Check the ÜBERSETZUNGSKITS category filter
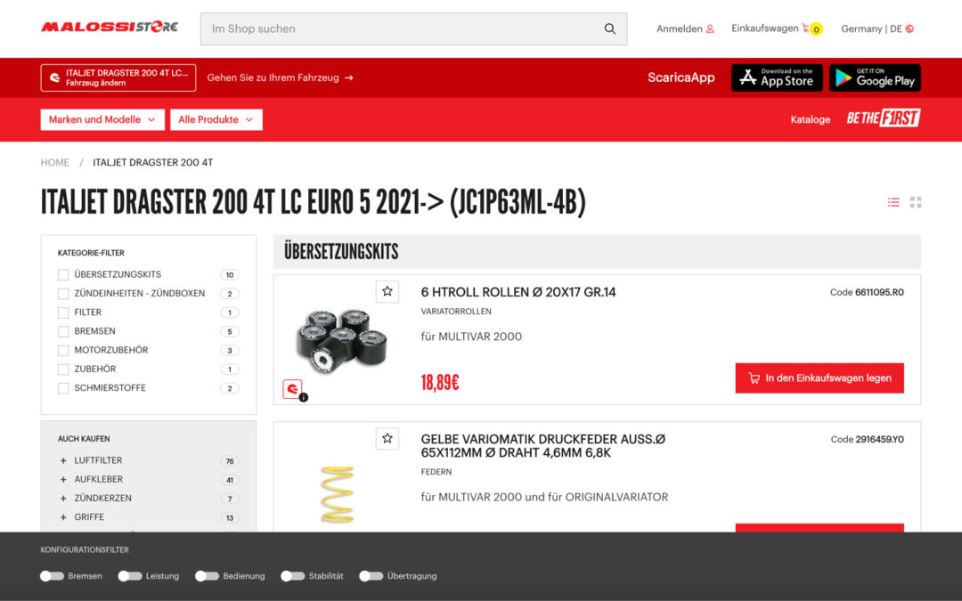Image resolution: width=962 pixels, height=601 pixels. point(63,275)
